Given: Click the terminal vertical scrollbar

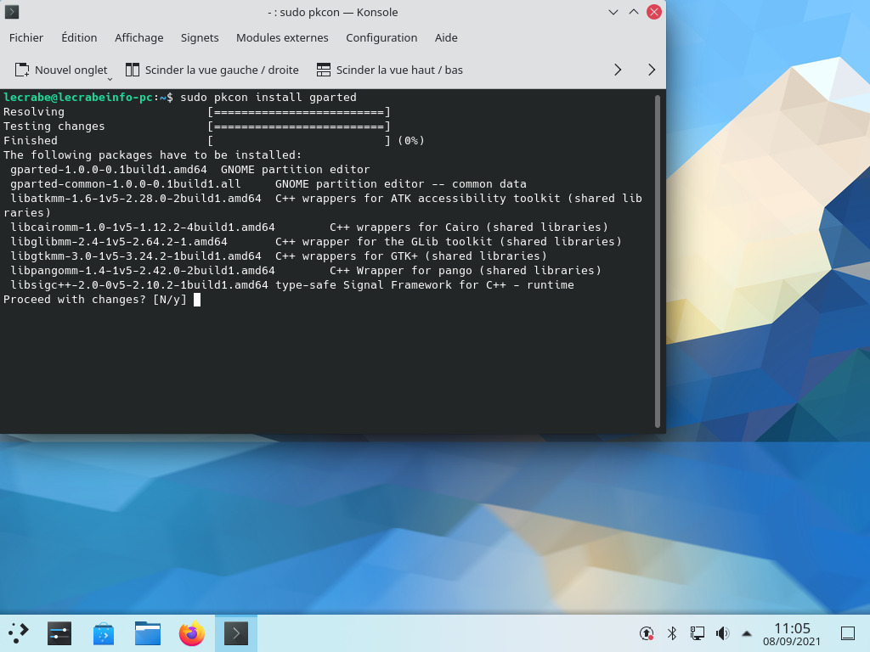Looking at the screenshot, I should click(658, 261).
